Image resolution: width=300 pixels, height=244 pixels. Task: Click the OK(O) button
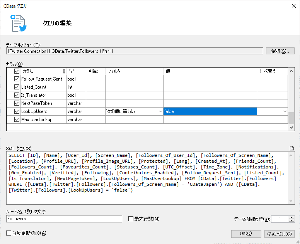coord(246,234)
